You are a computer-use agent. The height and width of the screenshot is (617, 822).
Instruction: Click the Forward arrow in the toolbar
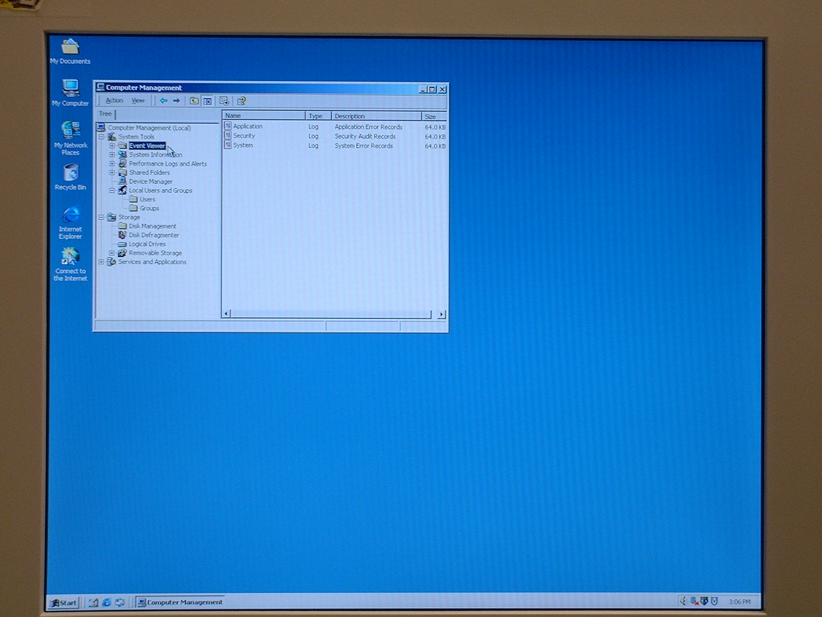point(177,101)
